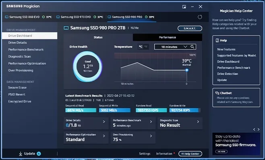Open Information in bottom bar
Image resolution: width=265 pixels, height=160 pixels.
click(x=164, y=154)
